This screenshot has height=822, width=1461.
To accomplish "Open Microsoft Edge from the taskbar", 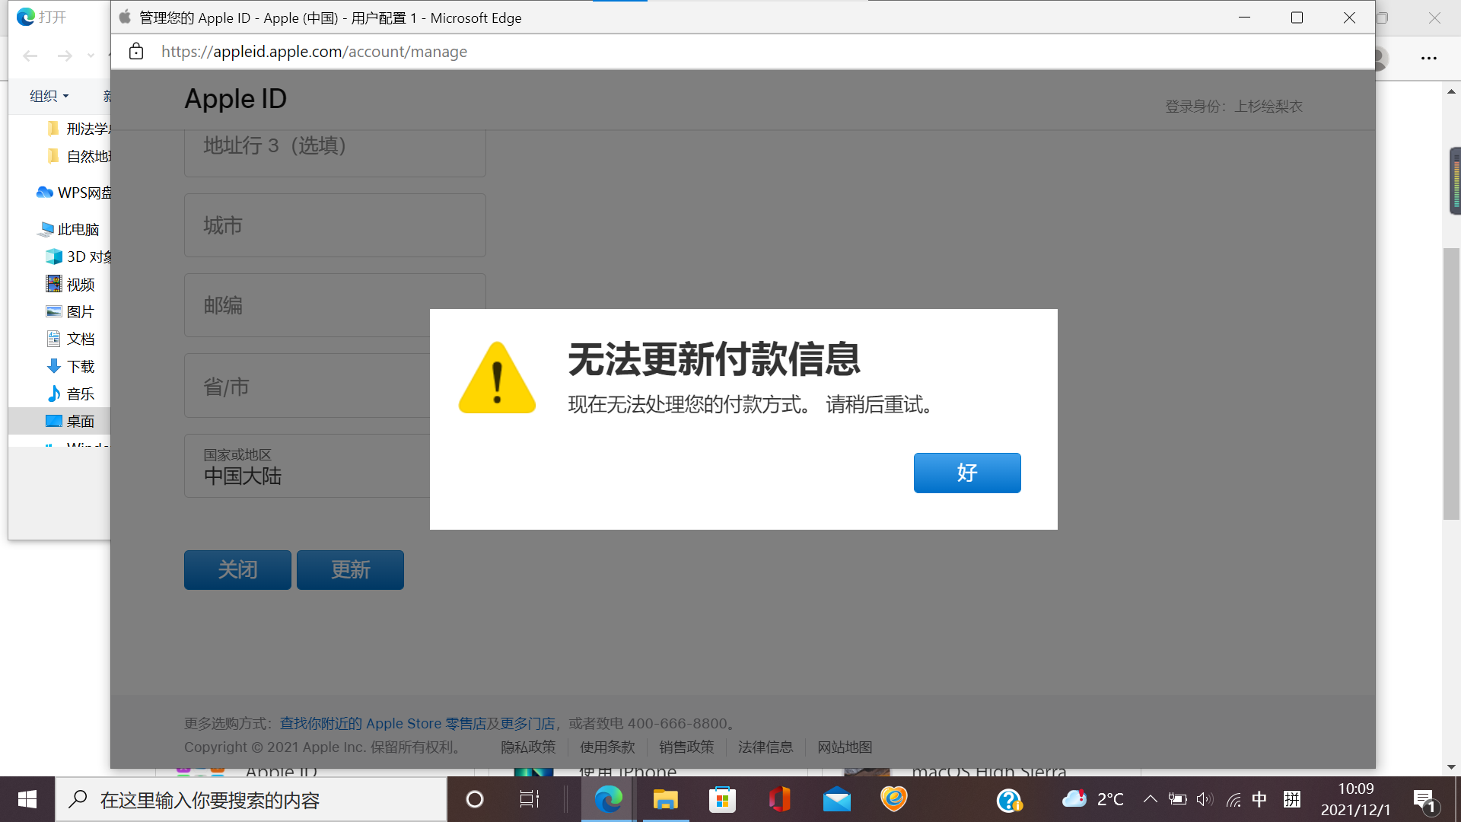I will tap(608, 799).
